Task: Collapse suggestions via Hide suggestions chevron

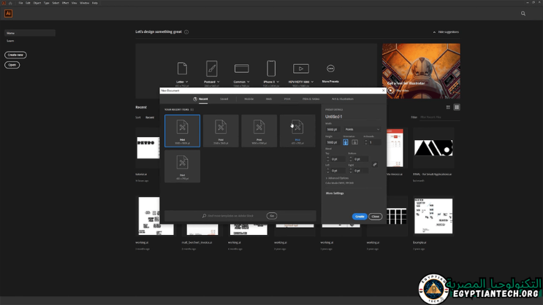Action: (434, 32)
